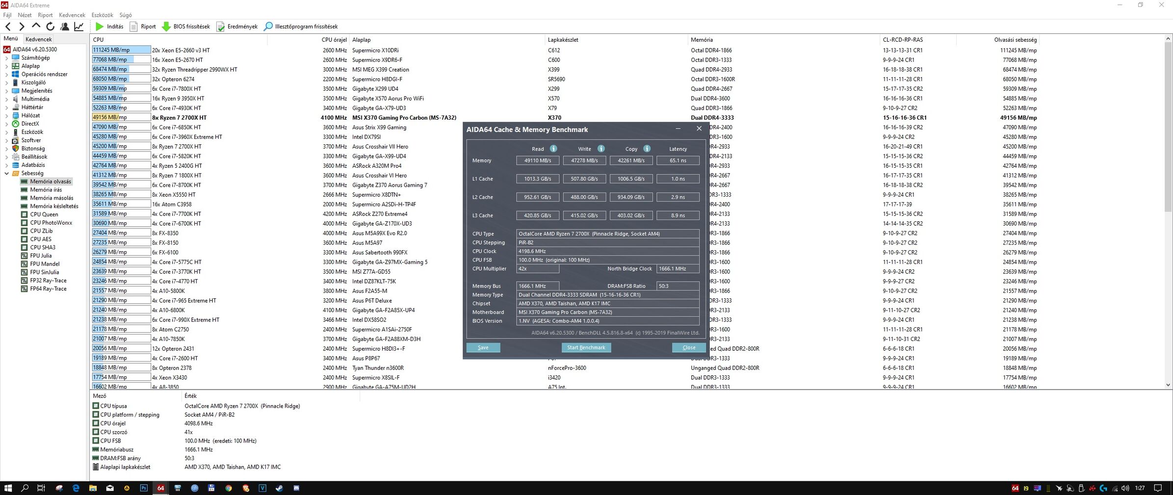Select the CPU Queen benchmark
This screenshot has height=495, width=1173.
(x=44, y=214)
